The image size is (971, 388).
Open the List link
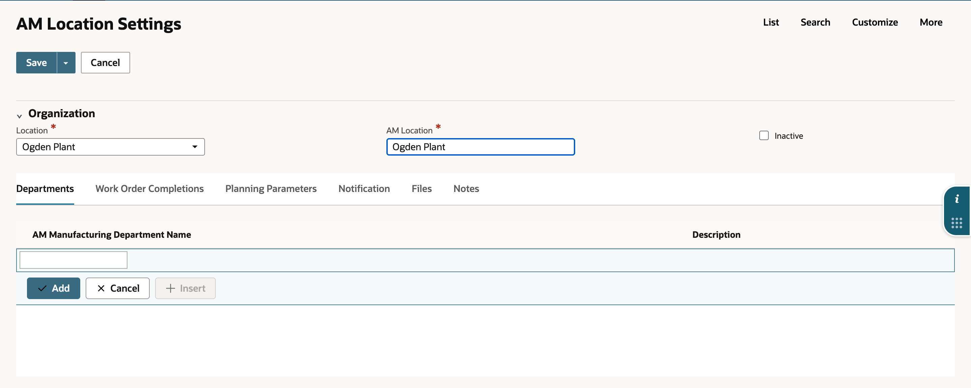(771, 22)
